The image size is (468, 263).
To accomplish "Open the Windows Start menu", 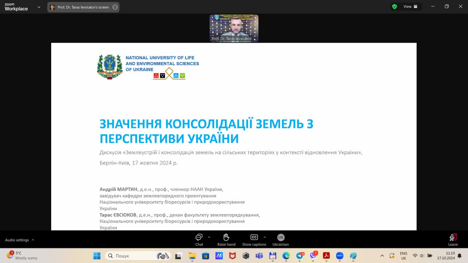I will point(97,256).
